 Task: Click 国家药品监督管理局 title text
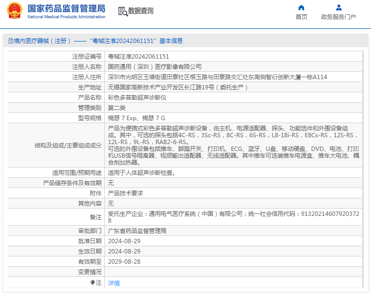pyautogui.click(x=66, y=8)
